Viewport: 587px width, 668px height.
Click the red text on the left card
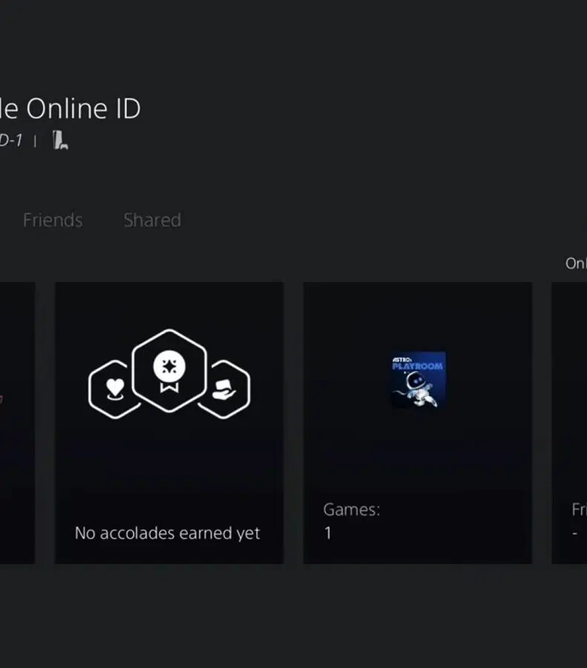tap(2, 399)
